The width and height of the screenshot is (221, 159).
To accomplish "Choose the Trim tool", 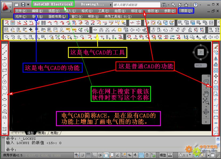I will coord(216,100).
